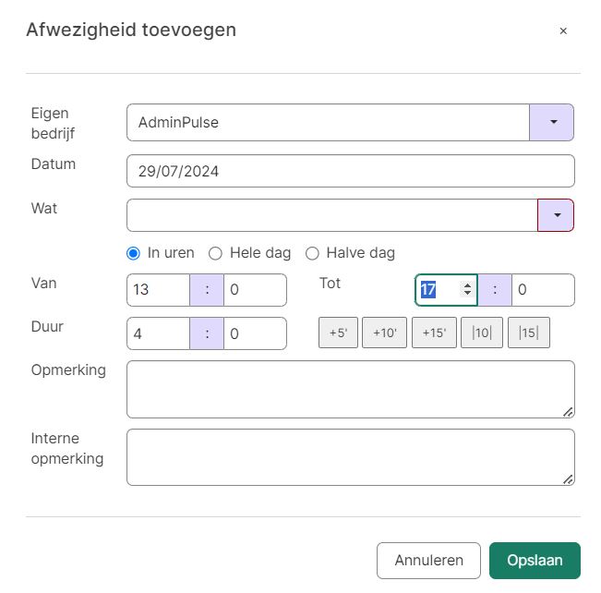Viewport: 601px width, 593px height.
Task: Click the Datum field showing 29/07/2024
Action: tap(350, 171)
